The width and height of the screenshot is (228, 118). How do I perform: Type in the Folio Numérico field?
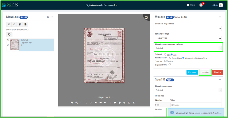[196, 105]
